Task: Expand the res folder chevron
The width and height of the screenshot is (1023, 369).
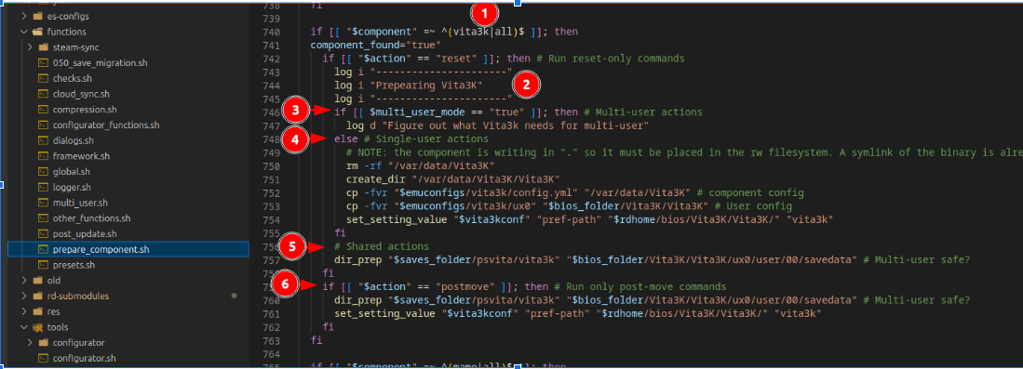Action: pos(24,311)
